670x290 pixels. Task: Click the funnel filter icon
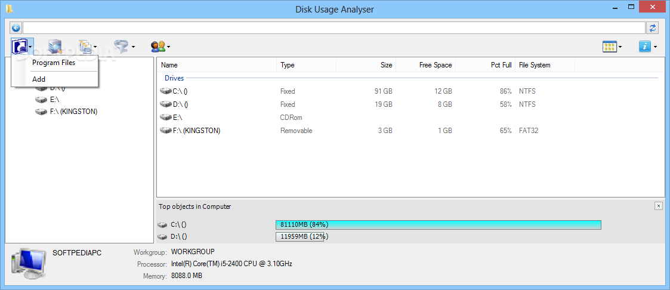[x=121, y=46]
